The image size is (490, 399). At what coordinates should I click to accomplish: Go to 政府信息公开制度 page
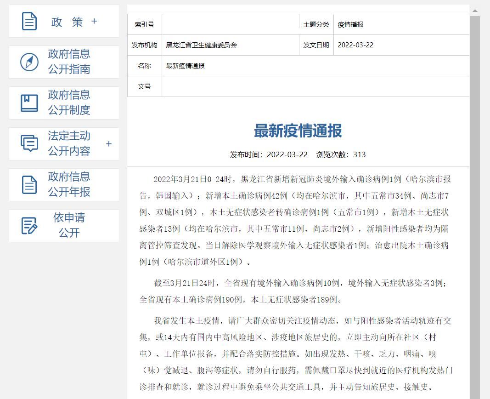click(x=69, y=103)
